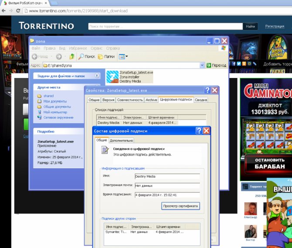Open the Поиск search tool in Explorer
Viewport: 292px width, 248px height.
pos(87,56)
